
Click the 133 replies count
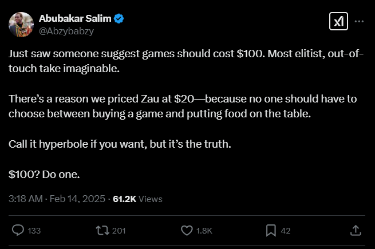(x=34, y=231)
